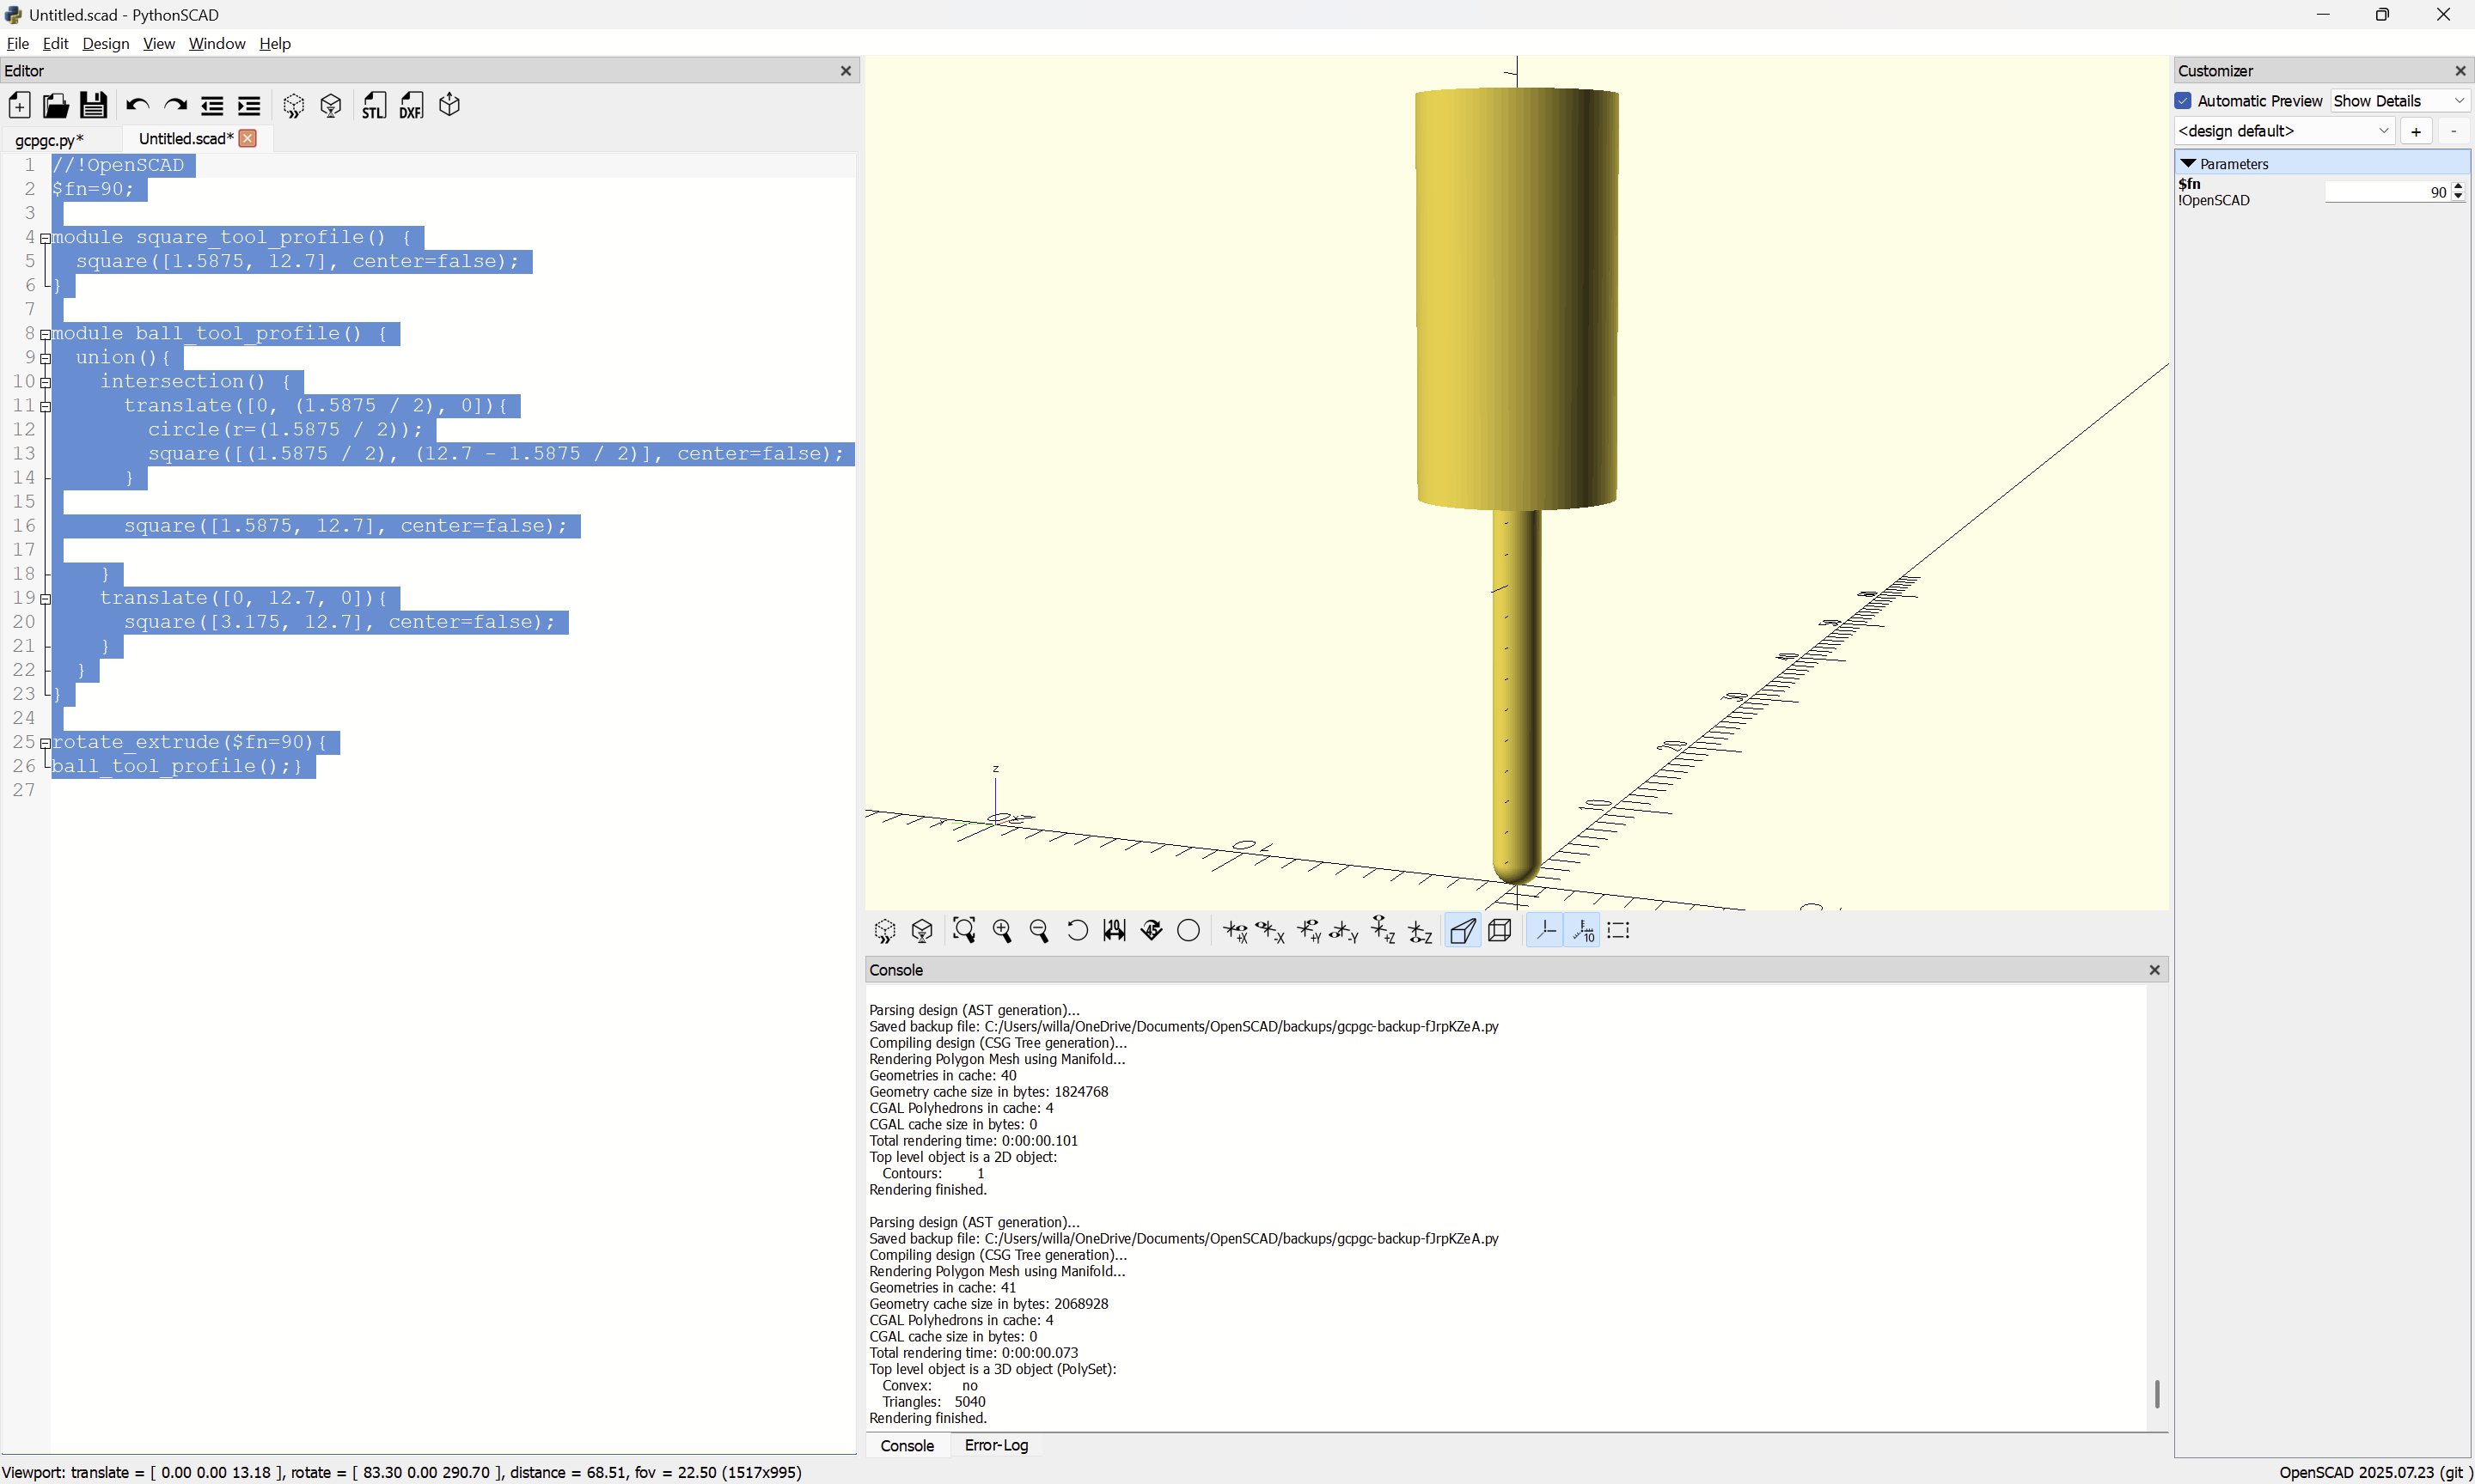Image resolution: width=2475 pixels, height=1484 pixels.
Task: Toggle Show Scale Markers button
Action: [1583, 931]
